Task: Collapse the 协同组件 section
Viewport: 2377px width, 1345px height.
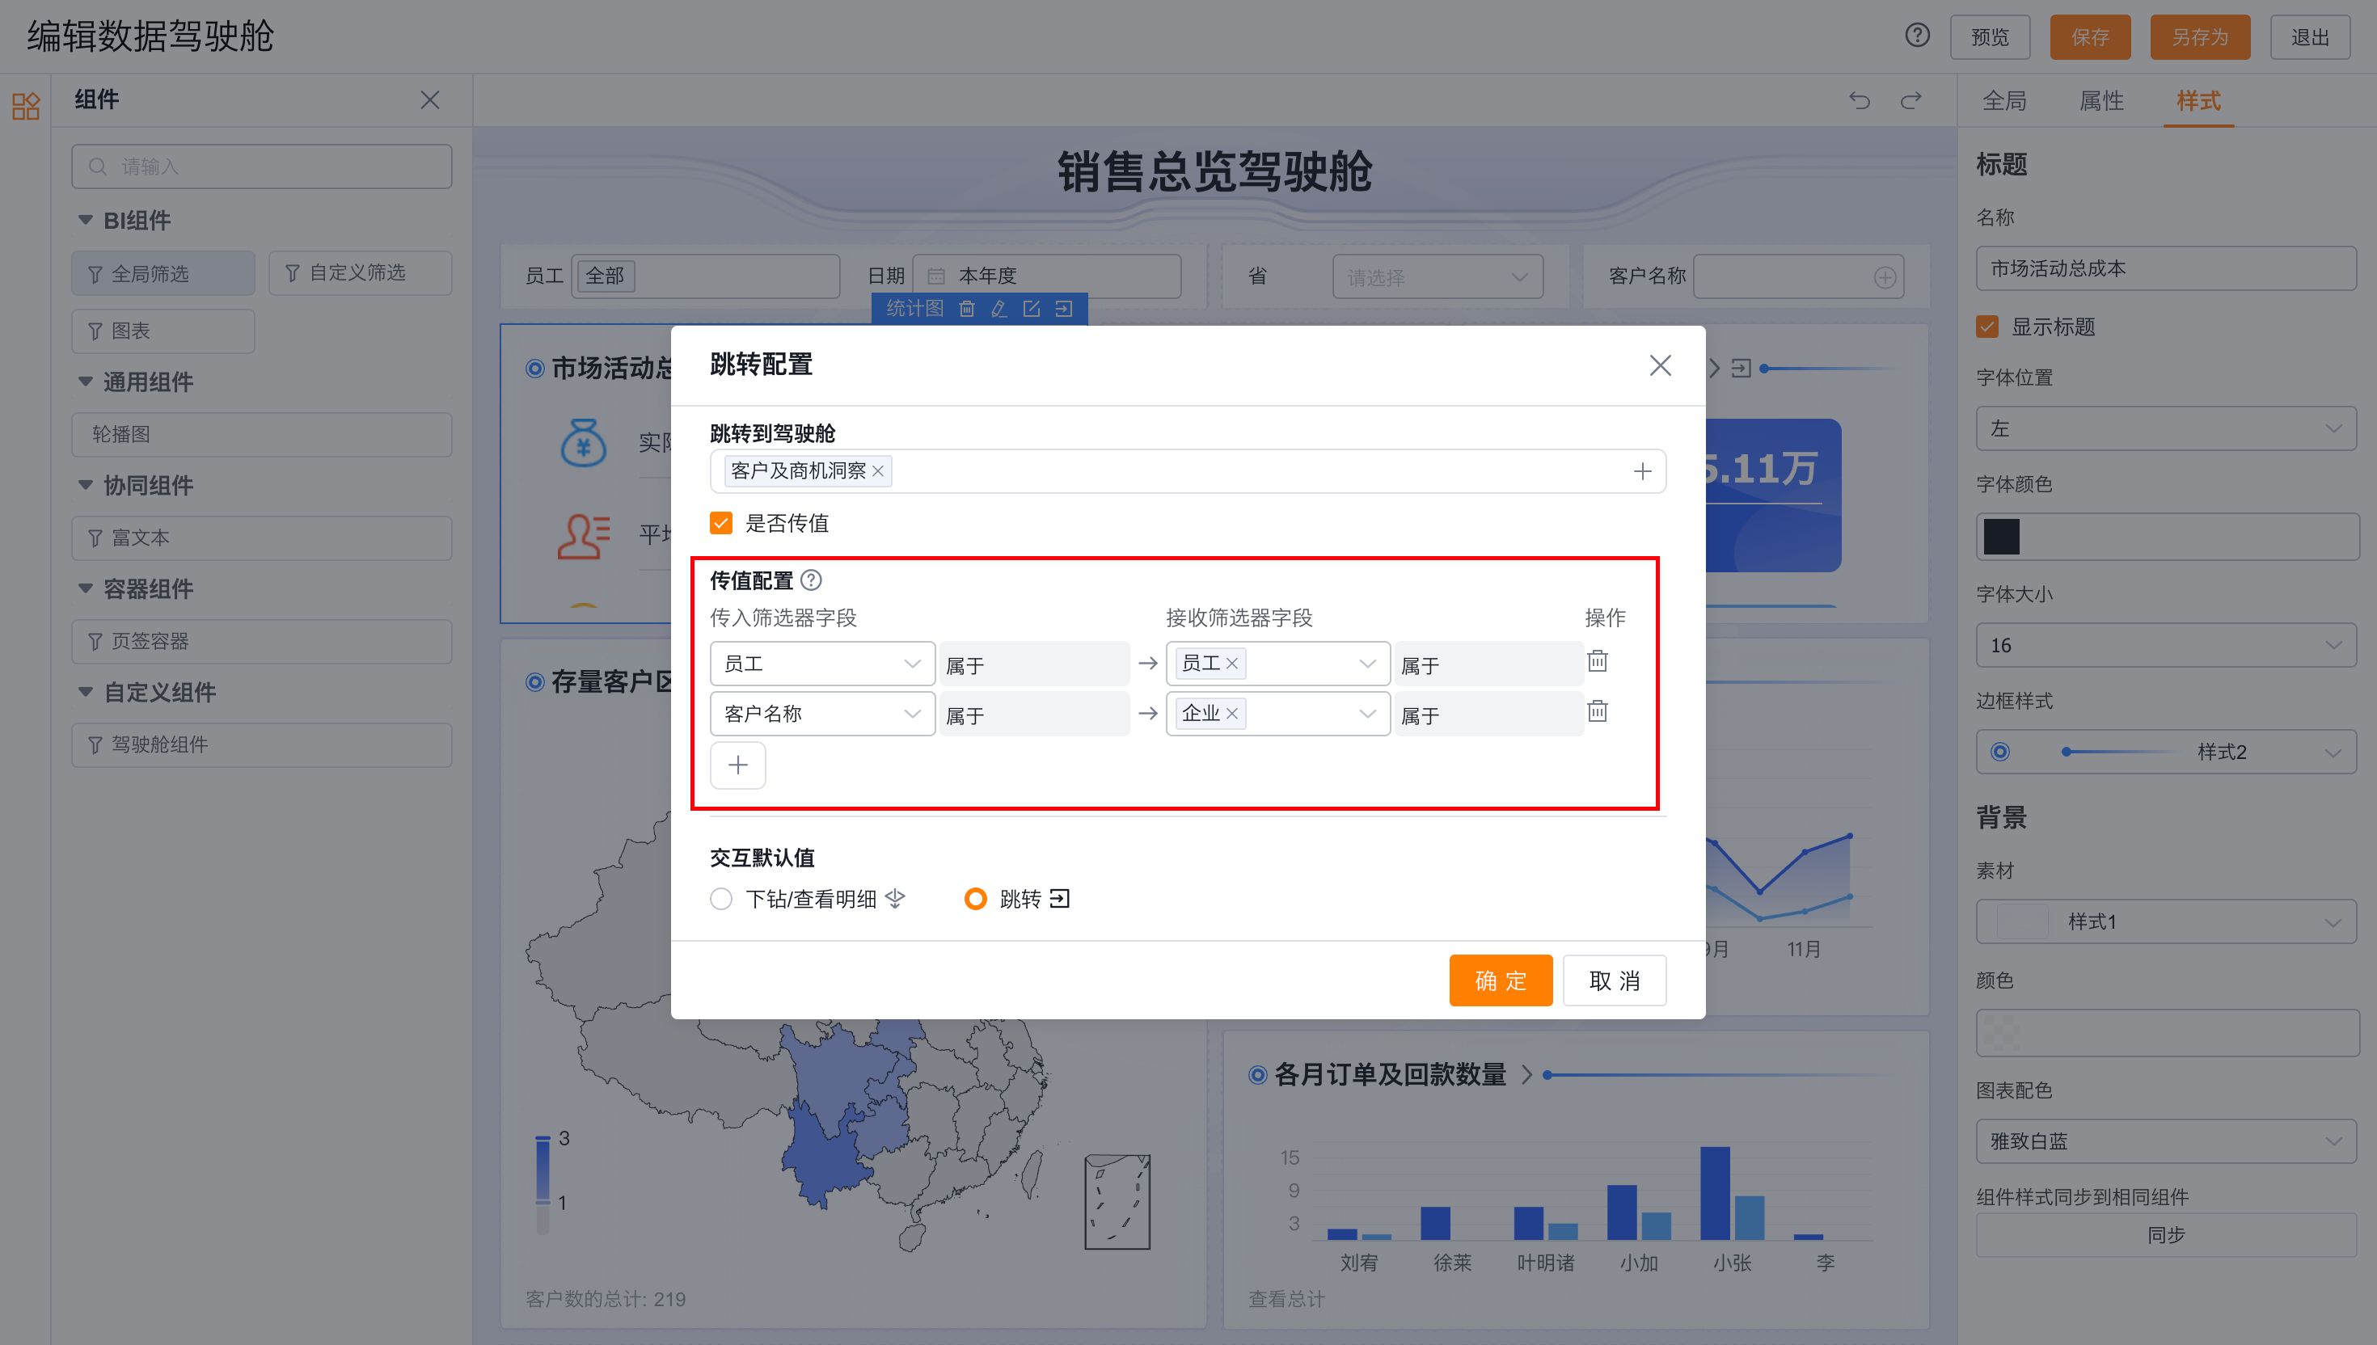Action: coord(85,485)
